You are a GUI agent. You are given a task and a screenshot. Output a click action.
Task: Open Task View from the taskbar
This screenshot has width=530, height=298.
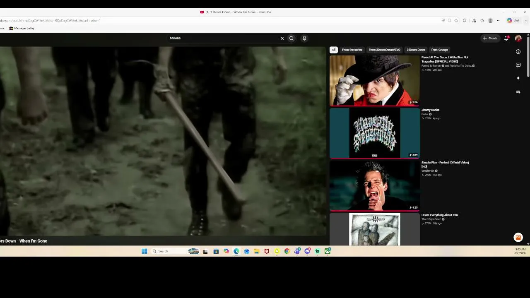pos(205,251)
